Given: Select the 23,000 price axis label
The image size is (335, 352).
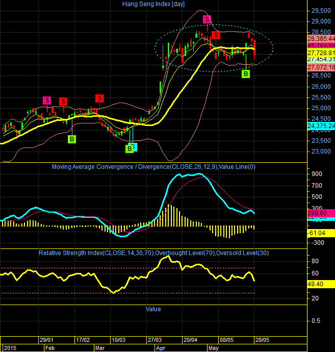Looking at the screenshot, I should click(321, 152).
